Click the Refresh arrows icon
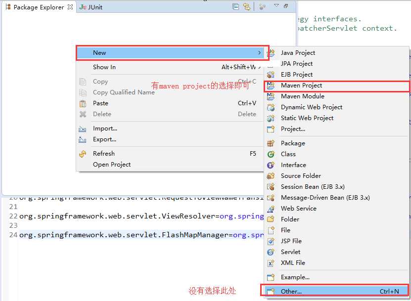This screenshot has height=301, width=411. coord(83,154)
